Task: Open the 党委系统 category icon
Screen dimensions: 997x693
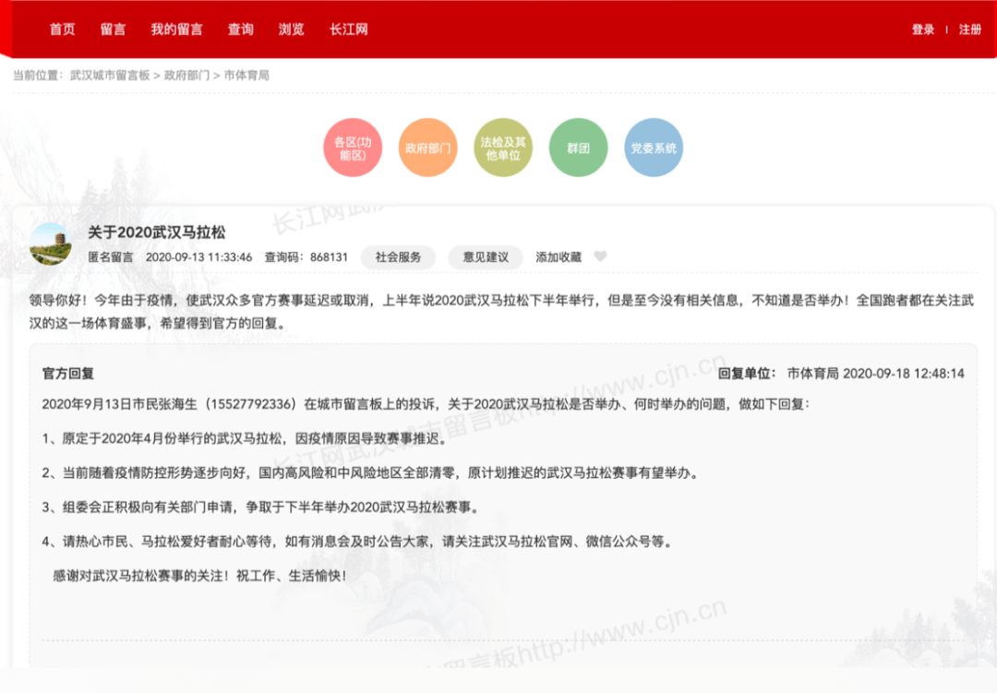Action: (x=653, y=147)
